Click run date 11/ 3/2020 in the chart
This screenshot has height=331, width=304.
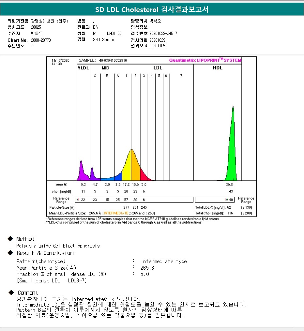pyautogui.click(x=61, y=60)
